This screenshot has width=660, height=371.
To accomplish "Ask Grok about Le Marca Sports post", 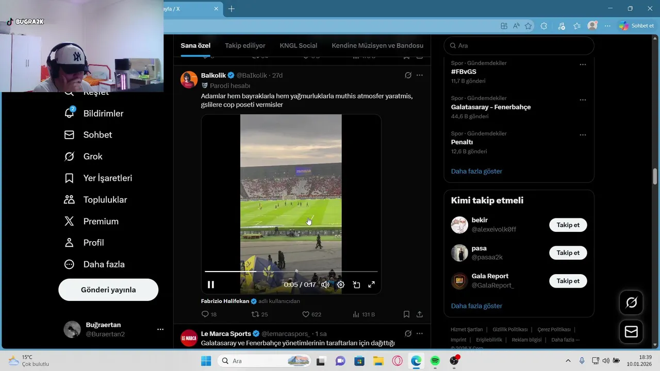I will [x=408, y=333].
